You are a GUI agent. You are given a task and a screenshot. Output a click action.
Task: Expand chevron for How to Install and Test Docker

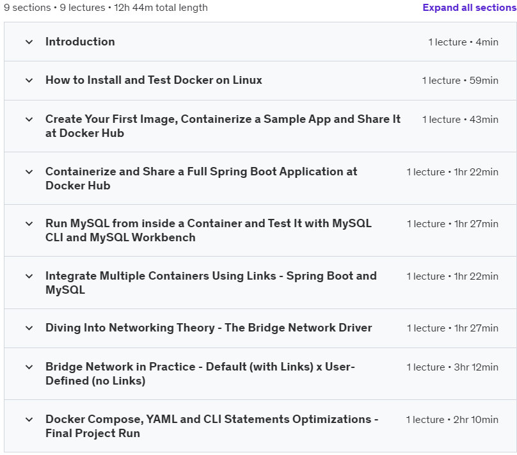click(29, 80)
